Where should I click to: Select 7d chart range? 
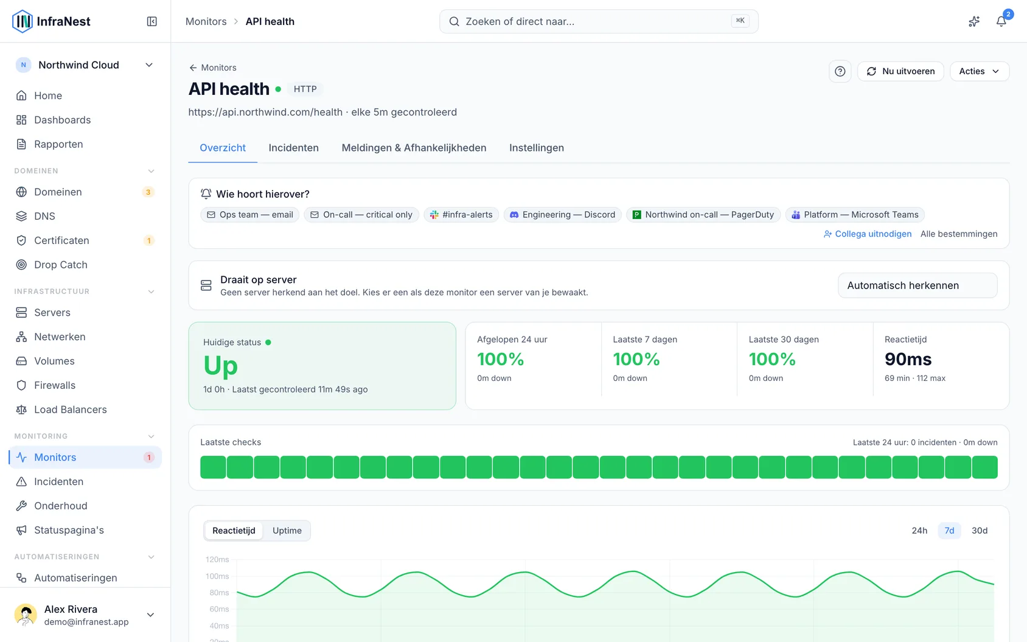tap(949, 531)
